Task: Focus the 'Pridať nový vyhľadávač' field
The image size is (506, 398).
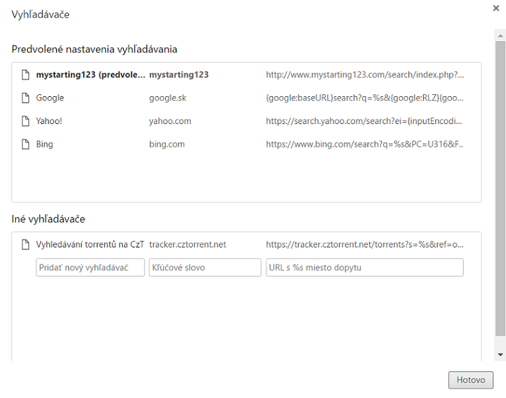Action: click(90, 267)
